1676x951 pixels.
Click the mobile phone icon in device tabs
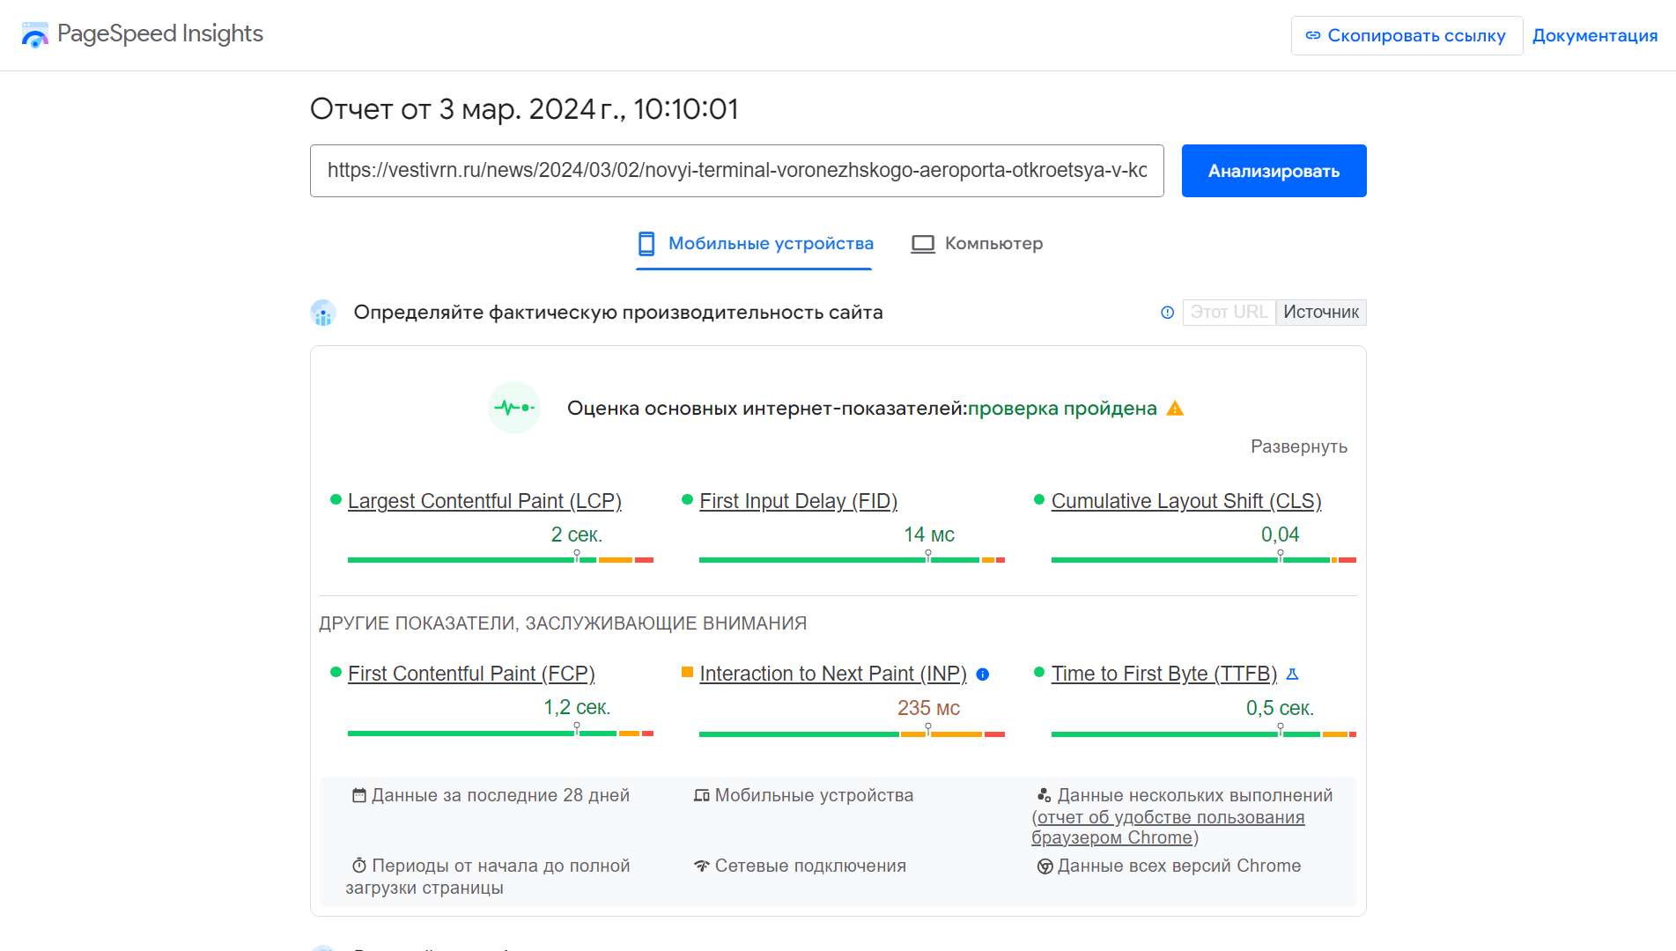646,244
